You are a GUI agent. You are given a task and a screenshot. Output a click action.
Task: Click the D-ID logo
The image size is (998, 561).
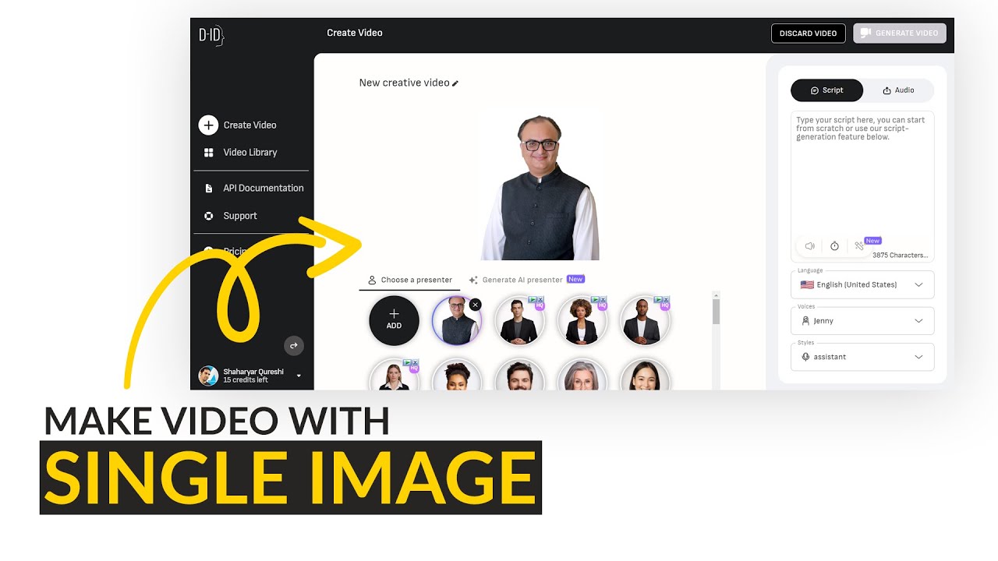[x=211, y=35]
